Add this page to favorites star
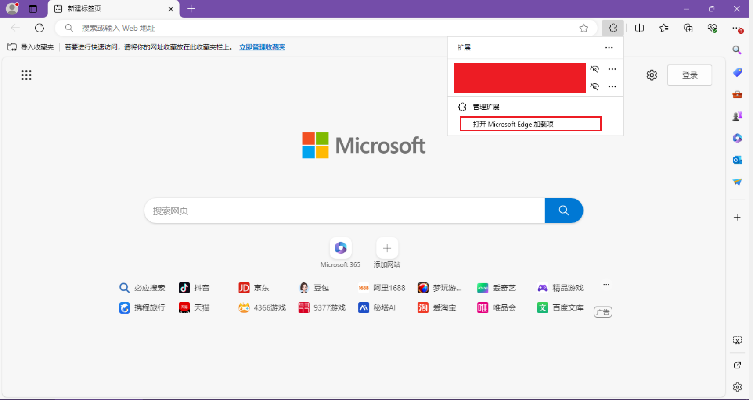The image size is (753, 400). [584, 28]
